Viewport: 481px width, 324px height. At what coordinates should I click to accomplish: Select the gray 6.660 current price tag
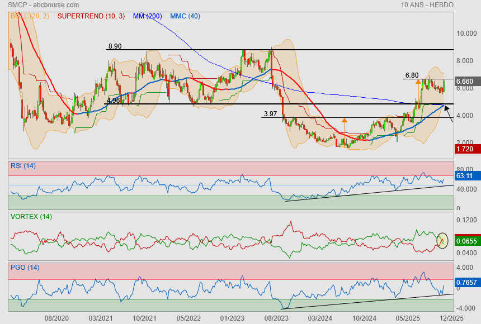(465, 82)
